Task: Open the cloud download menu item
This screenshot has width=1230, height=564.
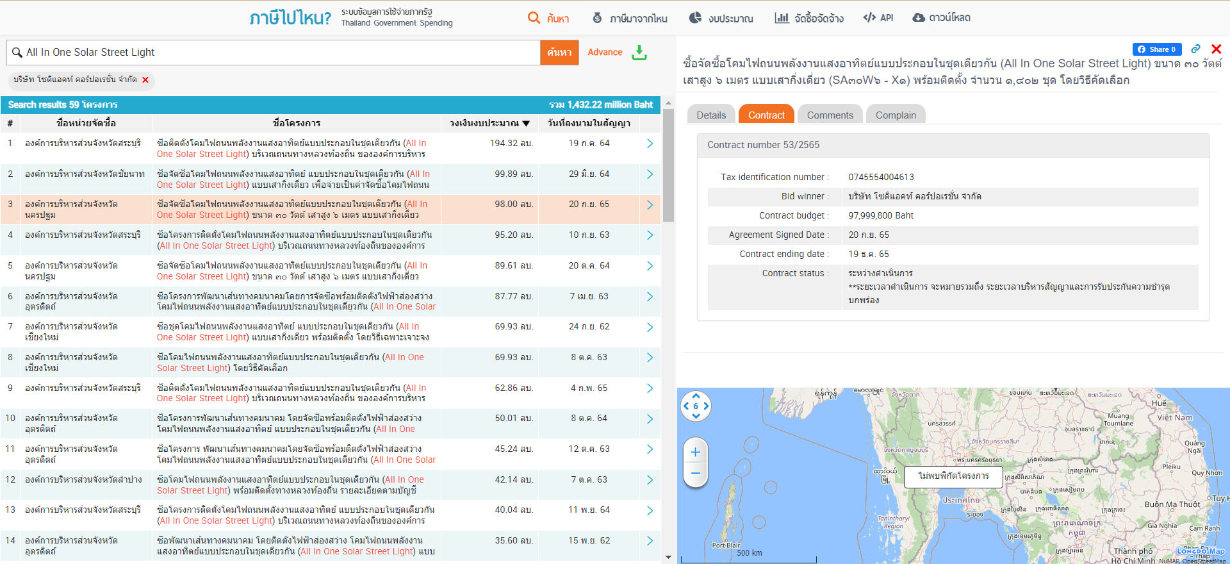Action: [x=941, y=18]
